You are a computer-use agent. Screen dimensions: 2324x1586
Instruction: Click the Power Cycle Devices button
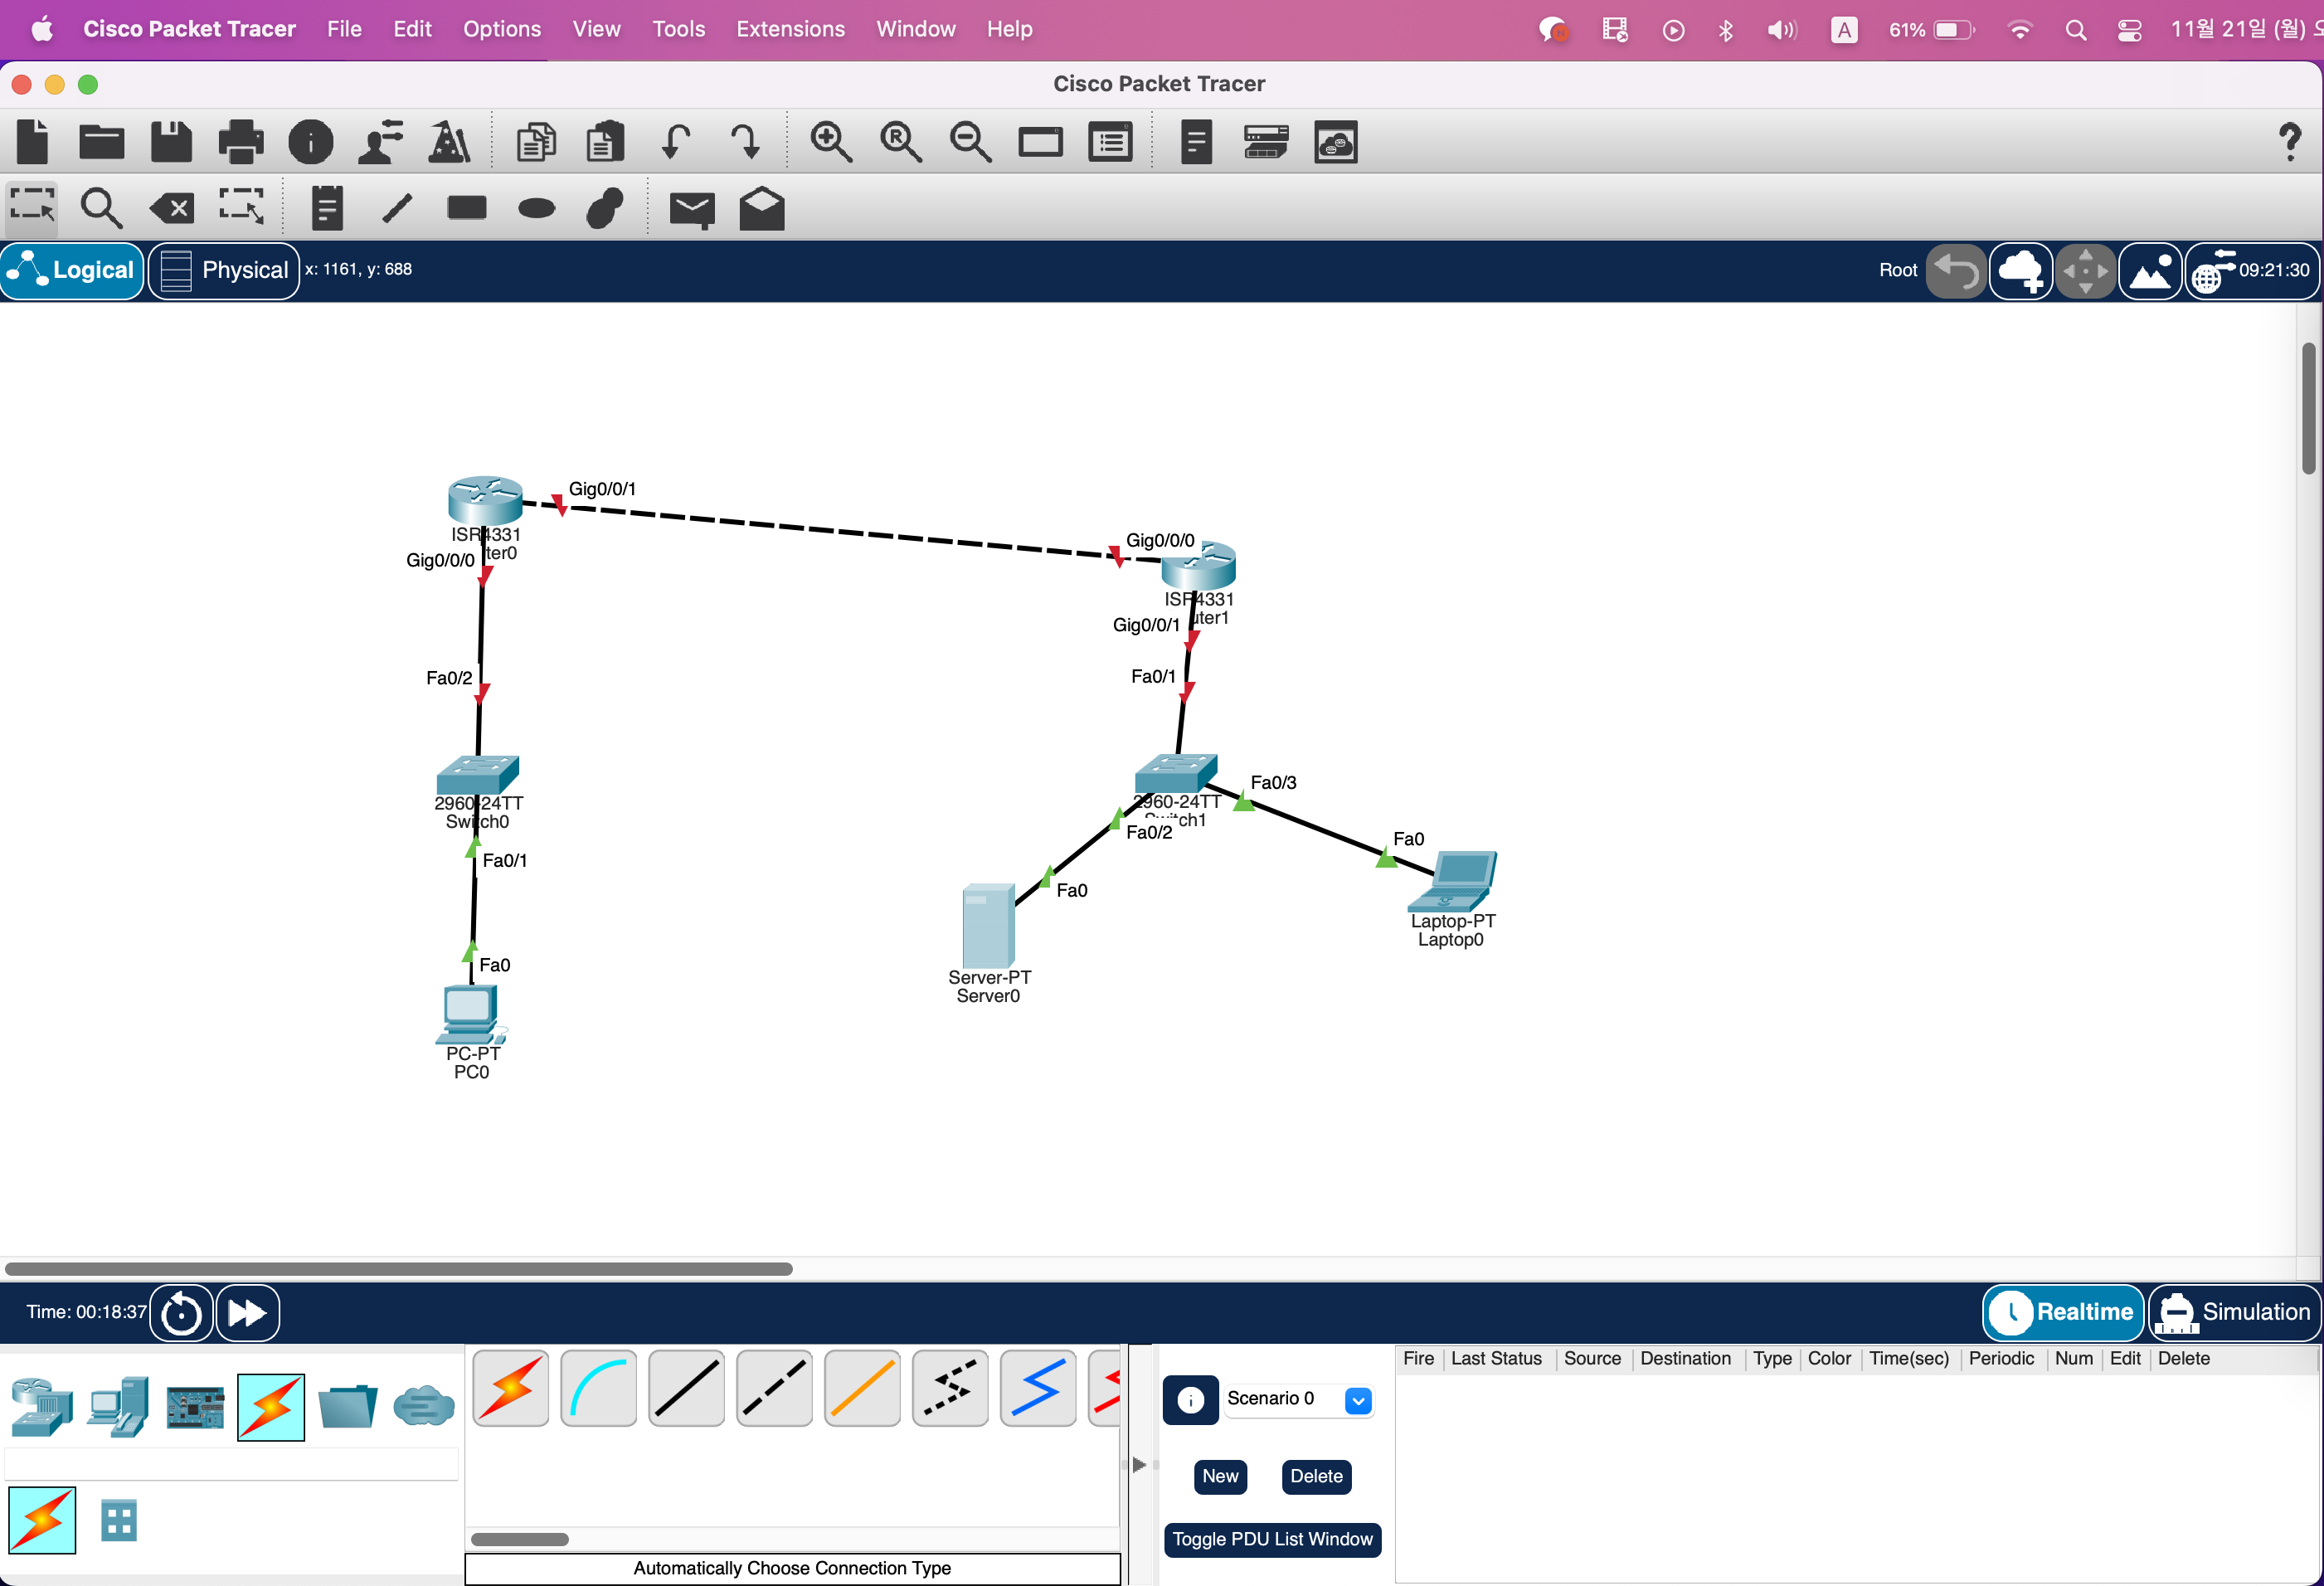tap(181, 1313)
